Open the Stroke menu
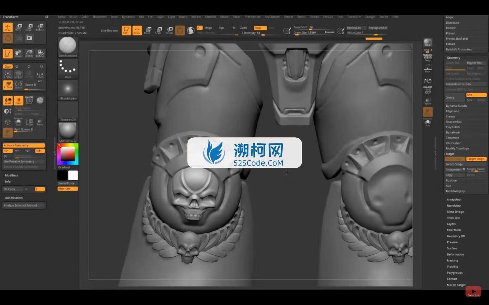Image resolution: width=489 pixels, height=305 pixels. tap(314, 17)
